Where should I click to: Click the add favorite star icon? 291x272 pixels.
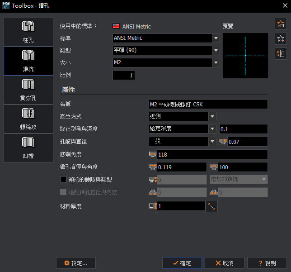pyautogui.click(x=280, y=24)
